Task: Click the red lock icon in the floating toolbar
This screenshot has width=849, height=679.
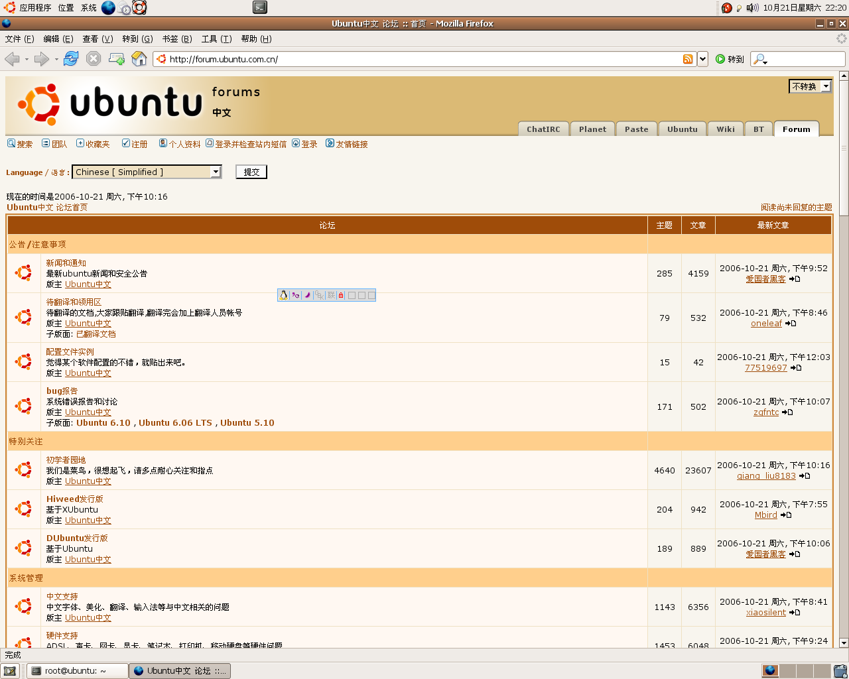Action: tap(341, 295)
